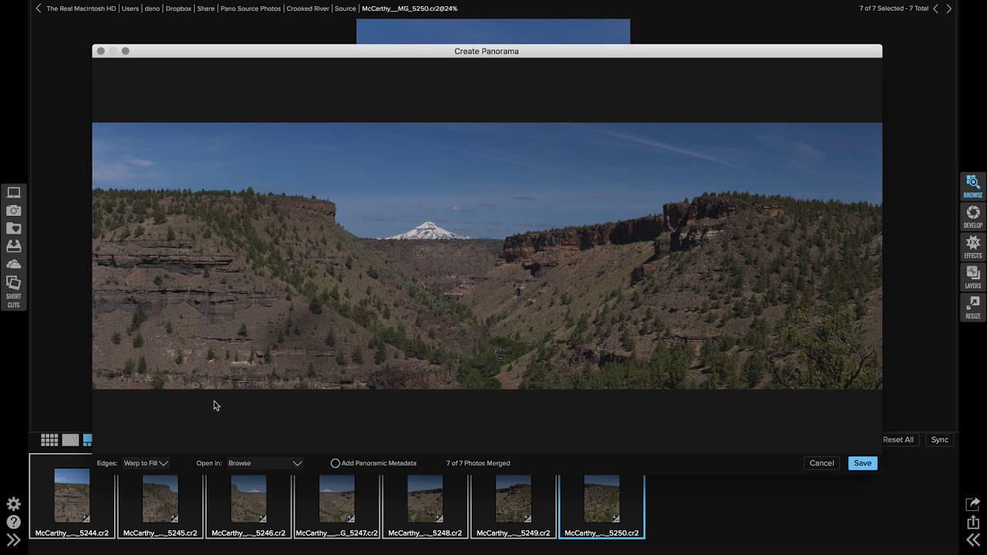Viewport: 987px width, 555px height.
Task: Open the Edges Warp to Fill dropdown
Action: (146, 463)
